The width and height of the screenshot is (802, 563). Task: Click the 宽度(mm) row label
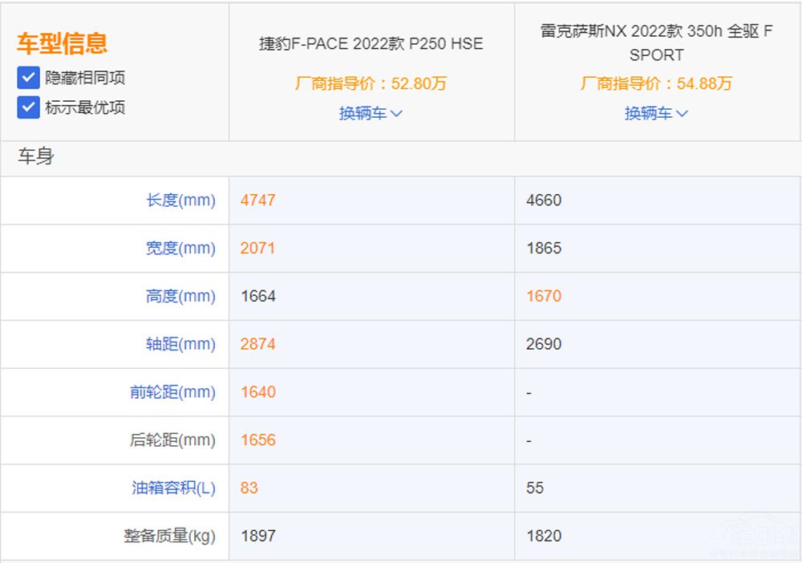tap(180, 249)
